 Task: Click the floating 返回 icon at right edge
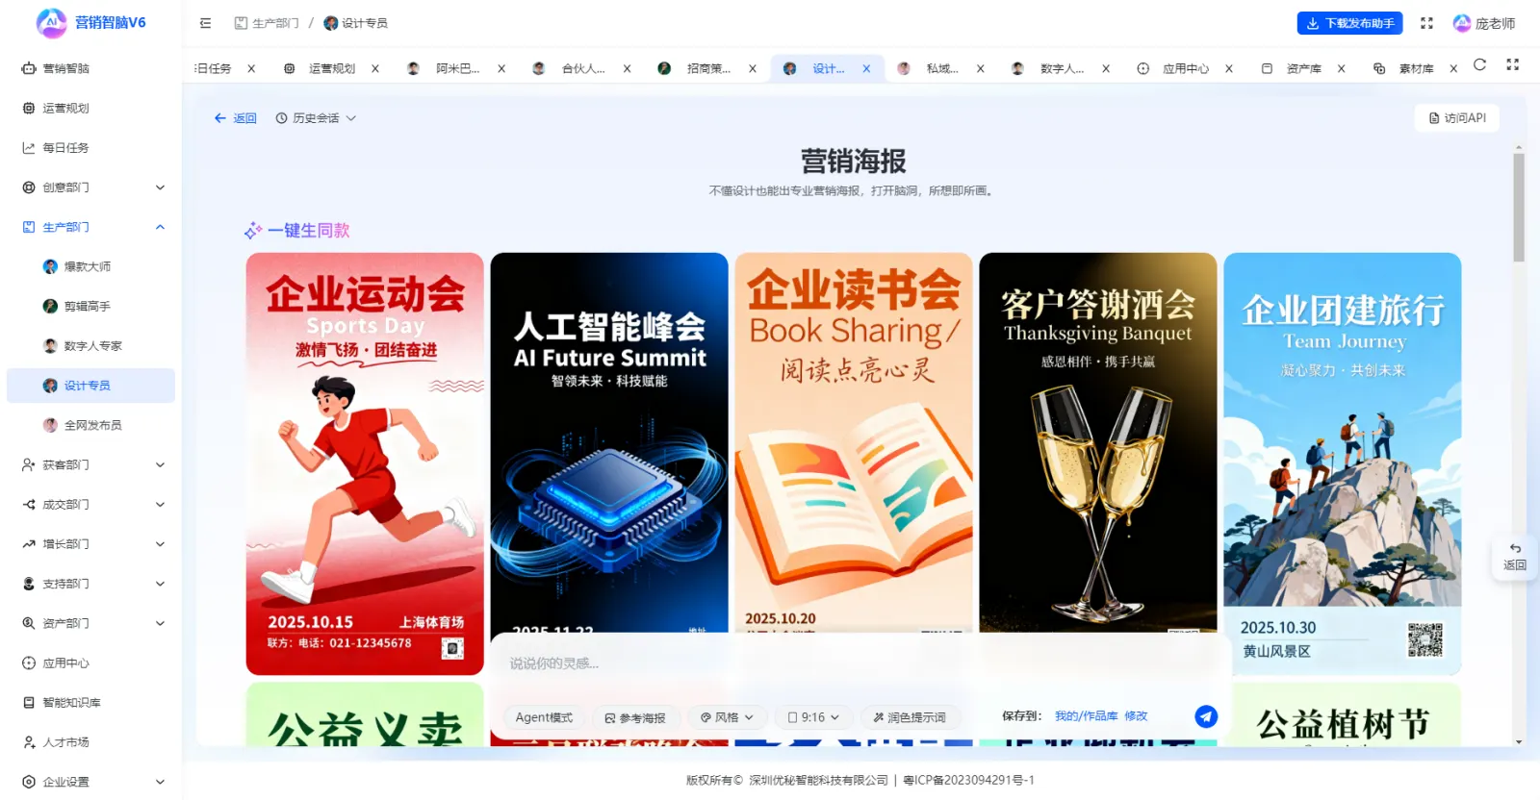point(1515,556)
